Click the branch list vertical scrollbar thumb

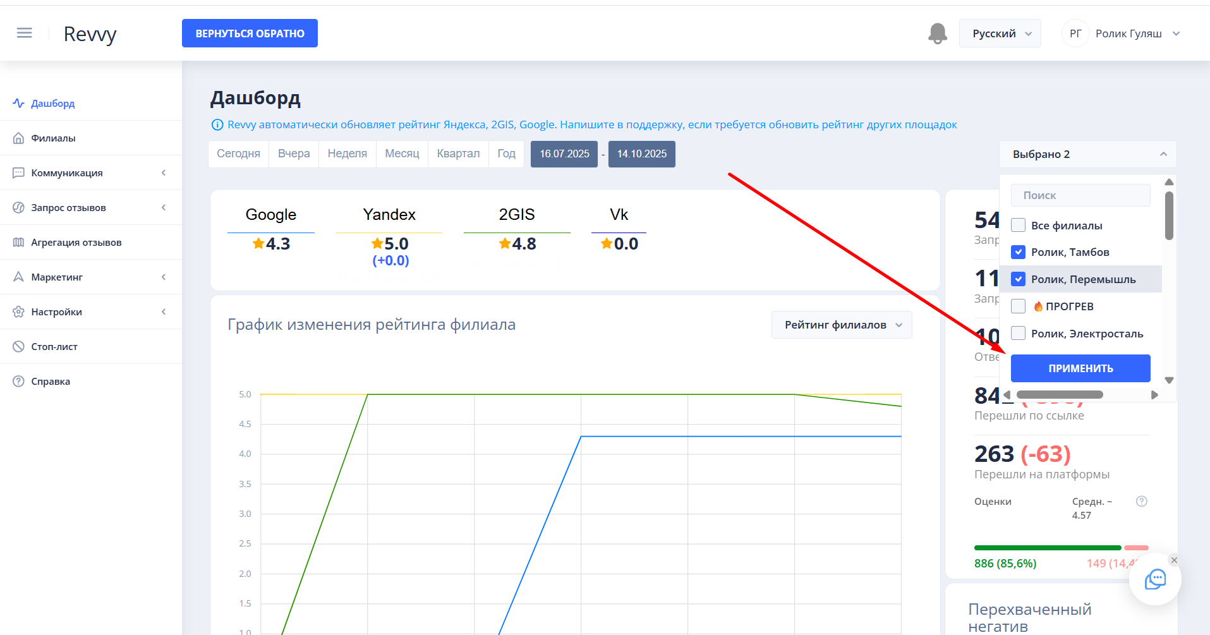(x=1169, y=215)
